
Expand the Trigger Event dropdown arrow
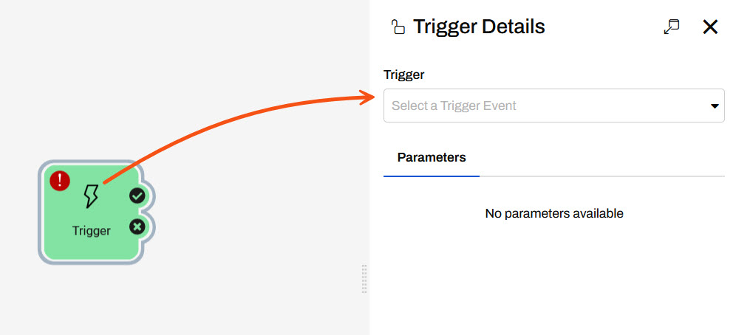click(715, 106)
